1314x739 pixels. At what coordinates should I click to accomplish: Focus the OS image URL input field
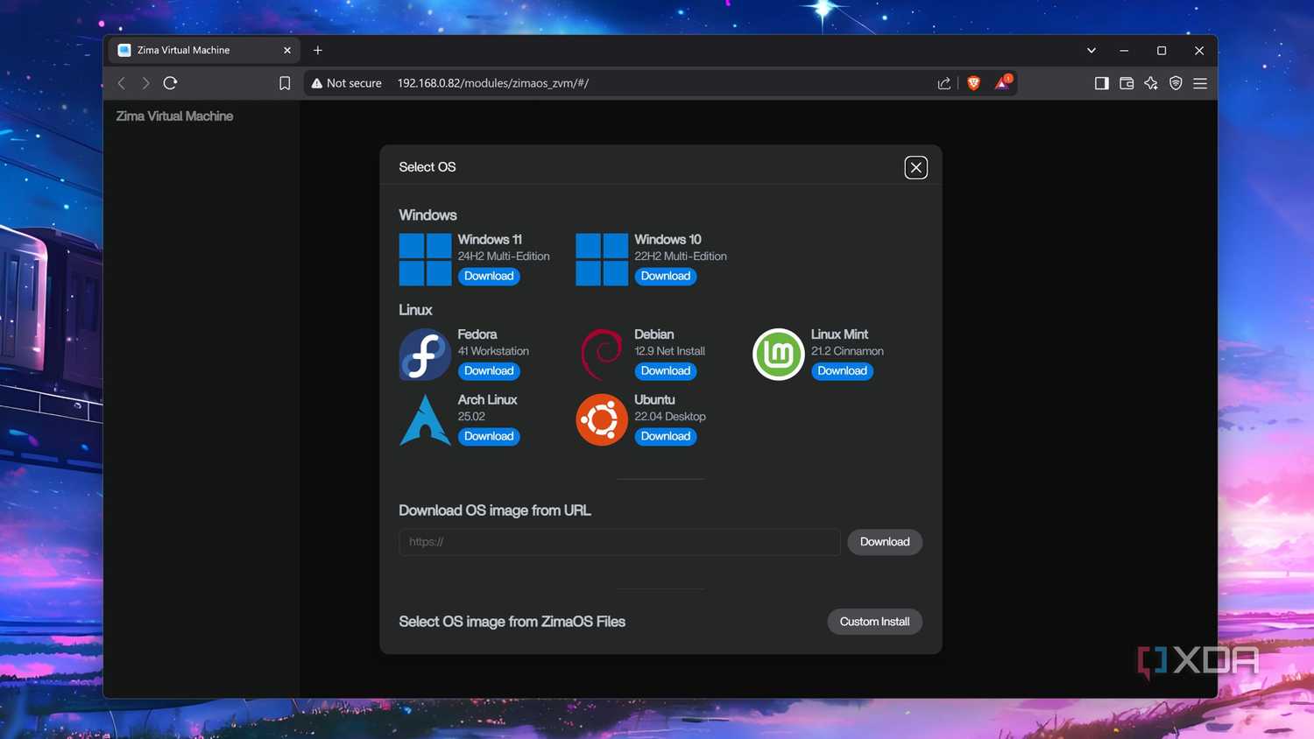click(619, 542)
